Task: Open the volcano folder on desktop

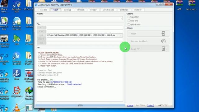Action: (29, 22)
